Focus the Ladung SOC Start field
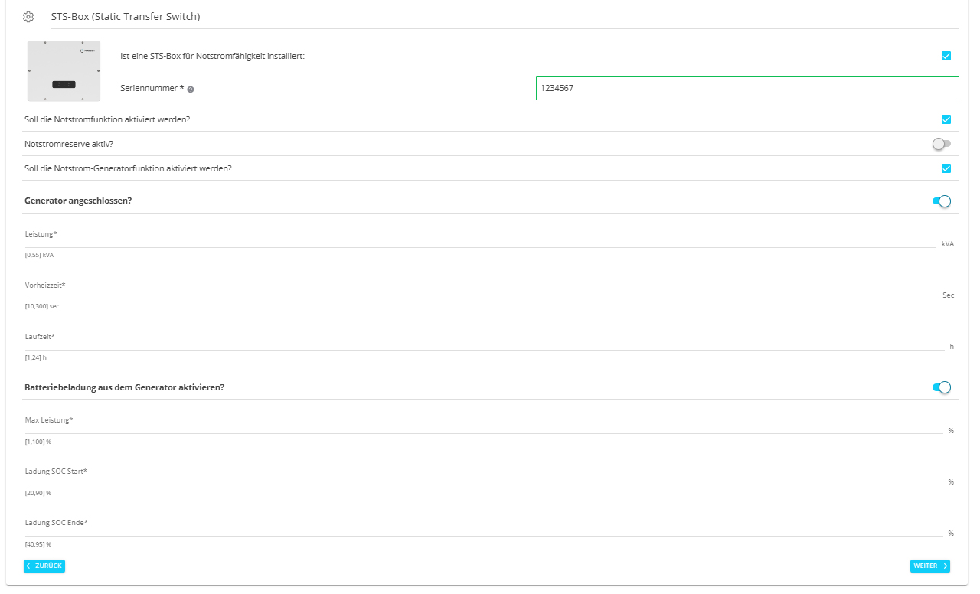 click(x=475, y=478)
